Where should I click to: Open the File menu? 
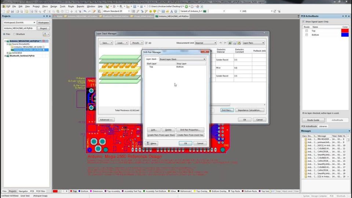[x=14, y=7]
